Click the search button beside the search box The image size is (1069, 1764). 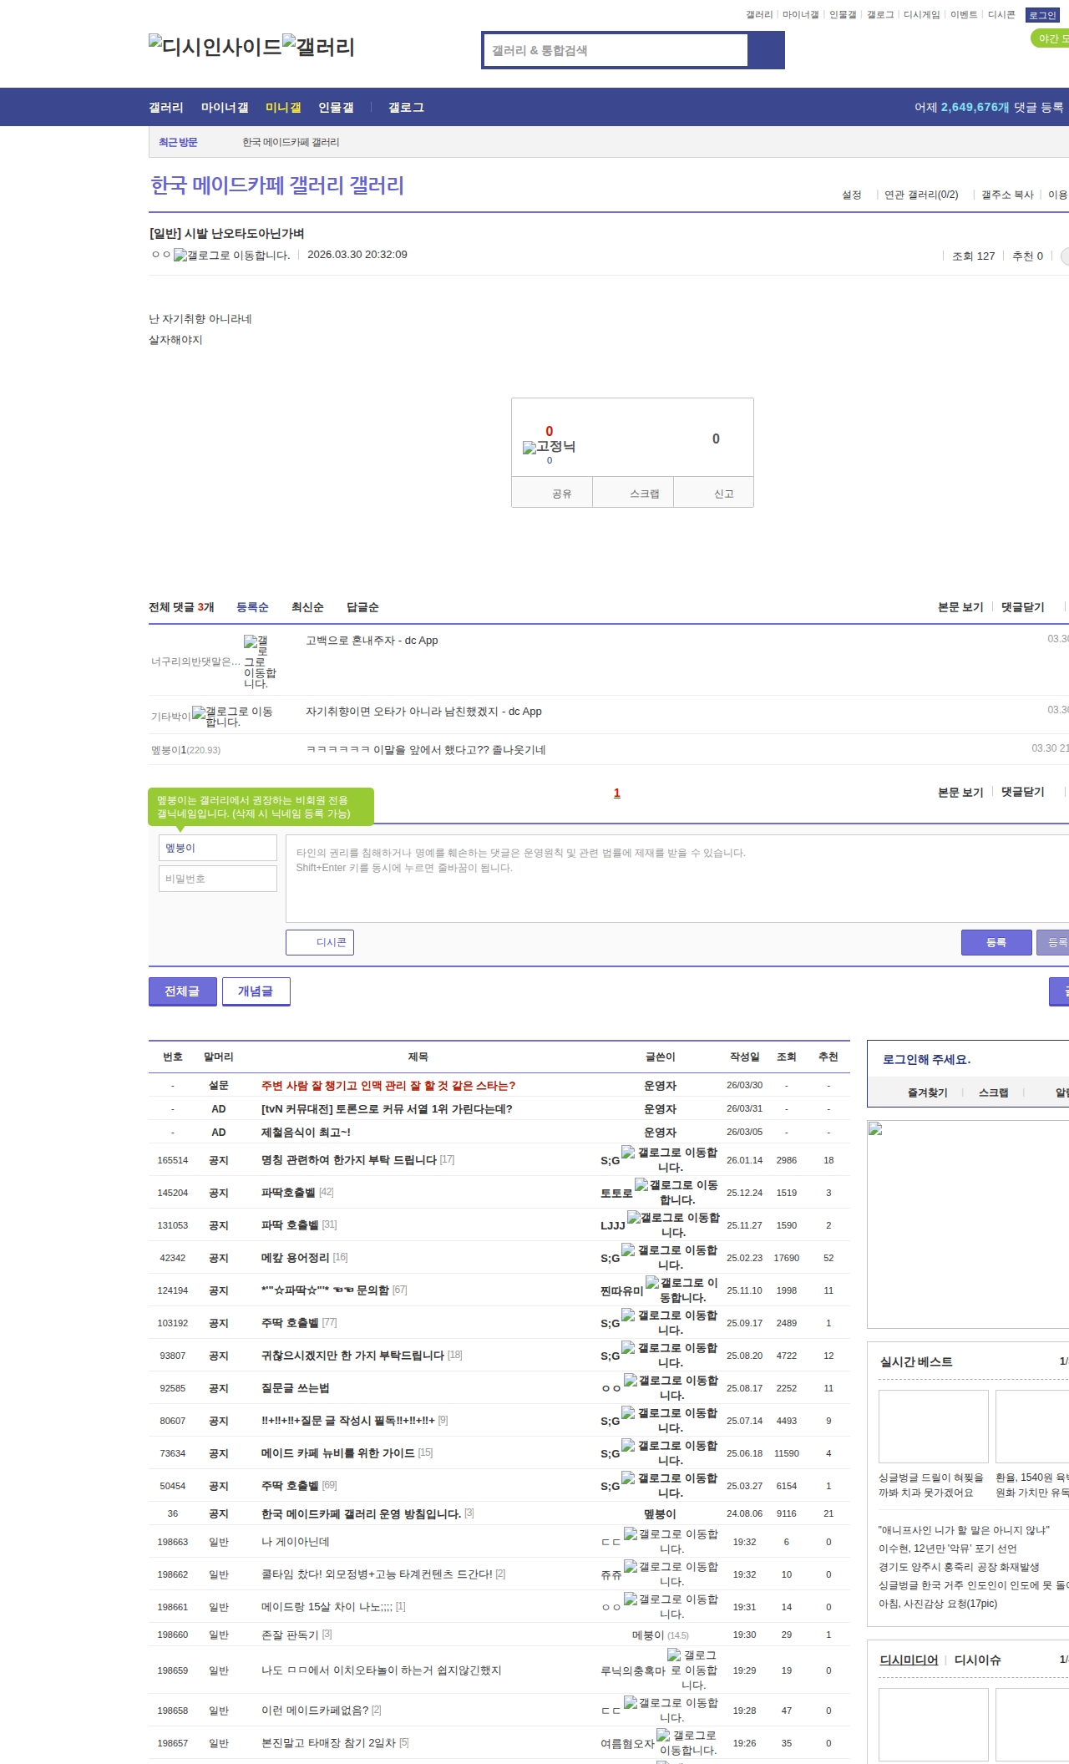[765, 50]
